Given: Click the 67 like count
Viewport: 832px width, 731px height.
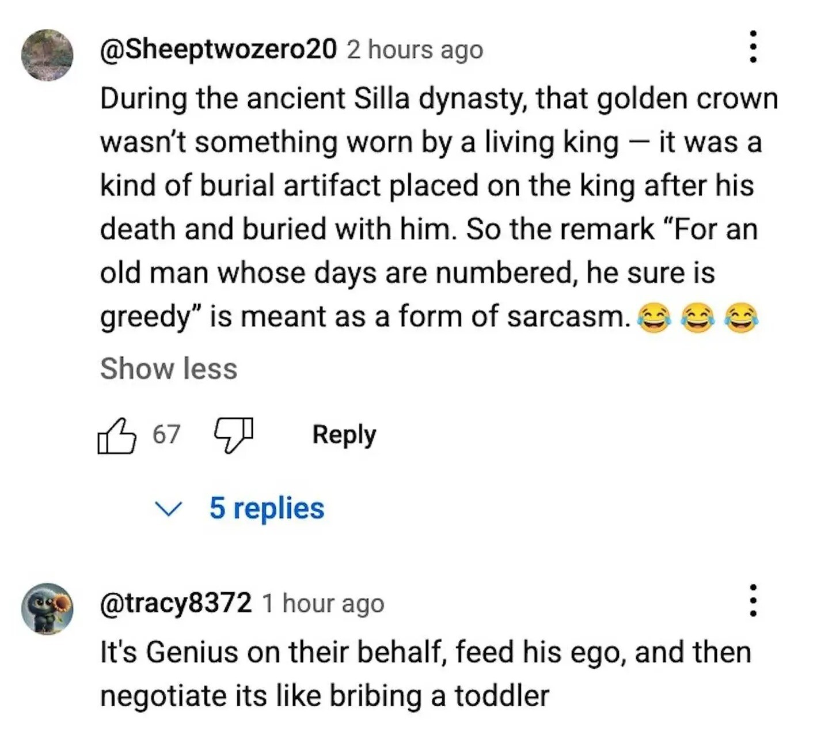Looking at the screenshot, I should tap(166, 434).
